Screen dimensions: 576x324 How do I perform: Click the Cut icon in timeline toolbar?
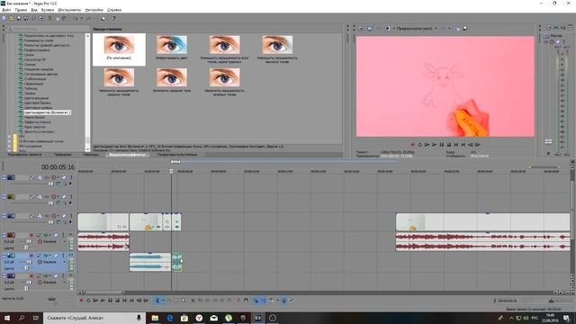pos(193,301)
